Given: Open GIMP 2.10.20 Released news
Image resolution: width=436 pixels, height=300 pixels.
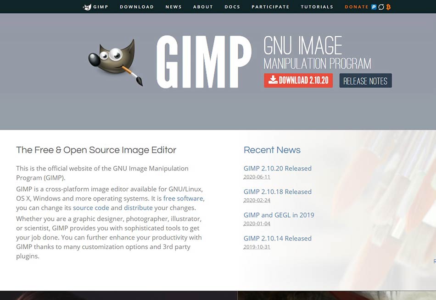Looking at the screenshot, I should pos(278,169).
